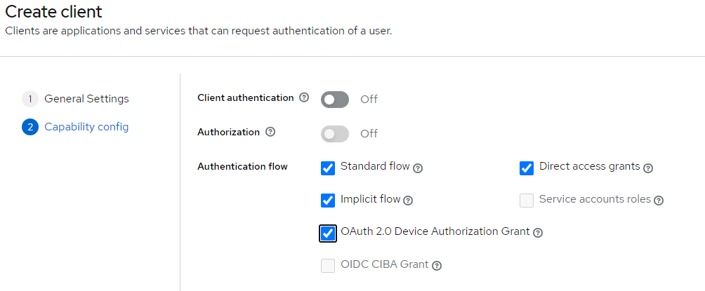Show help for Direct access grants
Image resolution: width=705 pixels, height=291 pixels.
click(x=648, y=168)
